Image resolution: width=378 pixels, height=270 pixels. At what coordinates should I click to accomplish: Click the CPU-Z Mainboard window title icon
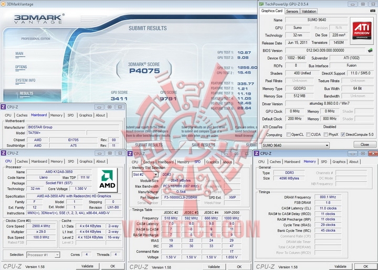(x=3, y=107)
